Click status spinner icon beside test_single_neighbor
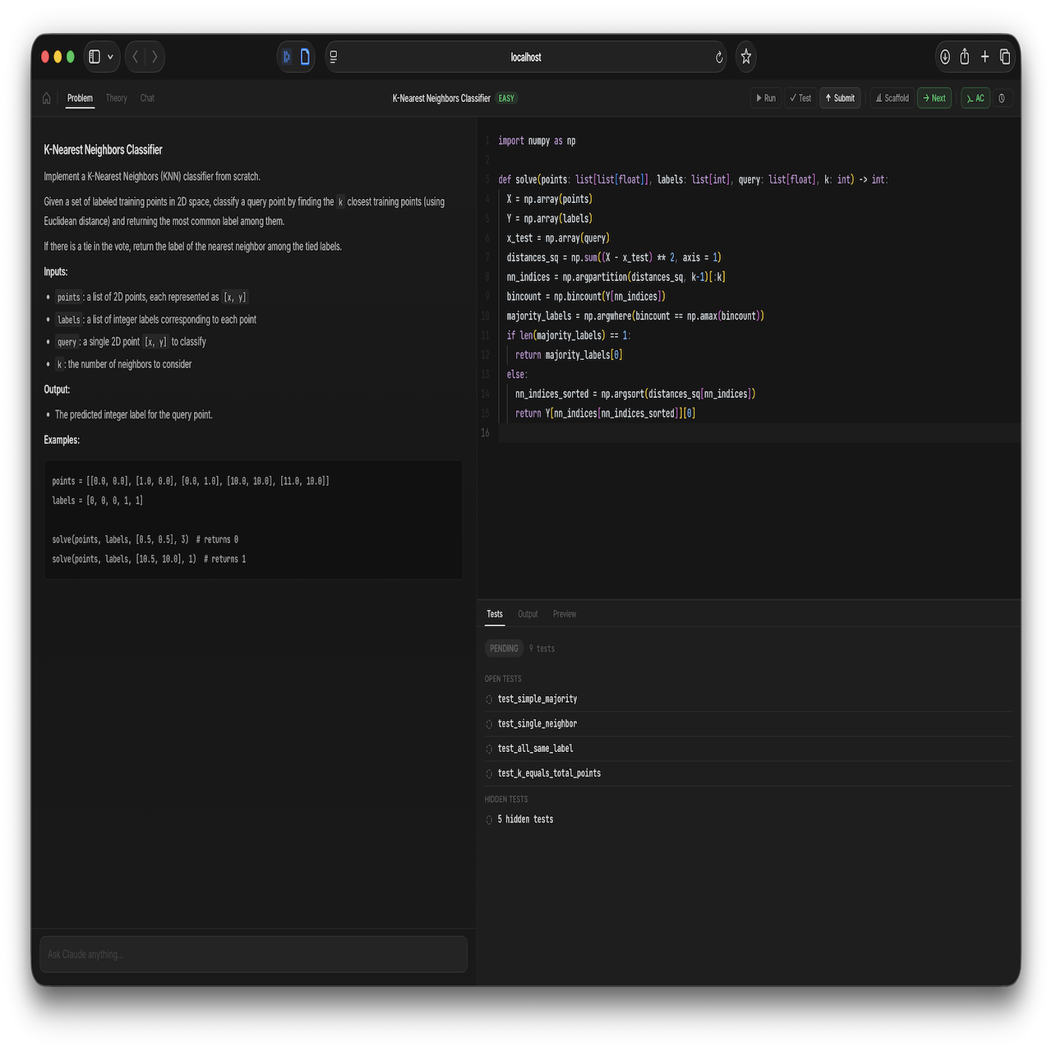1052x1052 pixels. (x=489, y=724)
